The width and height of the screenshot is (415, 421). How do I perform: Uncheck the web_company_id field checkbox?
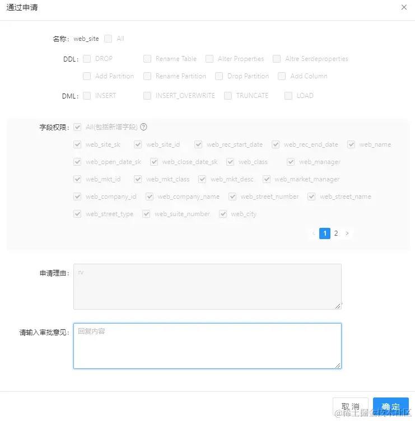77,197
